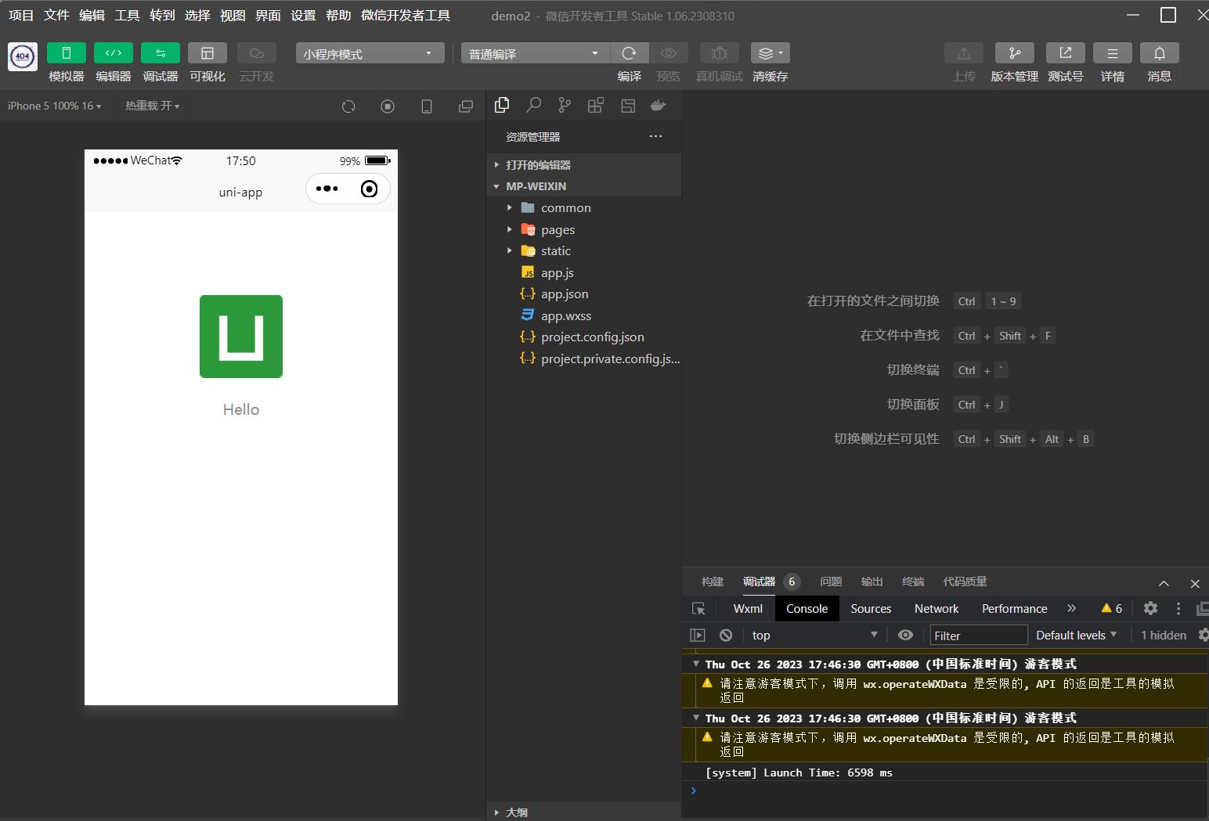Open the DevTools settings gear
Image resolution: width=1209 pixels, height=821 pixels.
(1150, 608)
